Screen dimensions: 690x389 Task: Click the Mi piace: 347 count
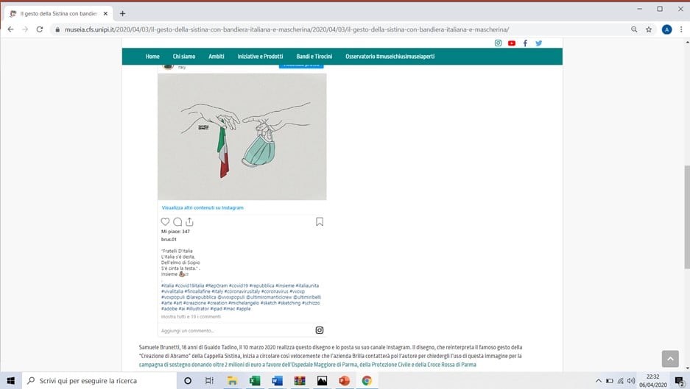175,231
